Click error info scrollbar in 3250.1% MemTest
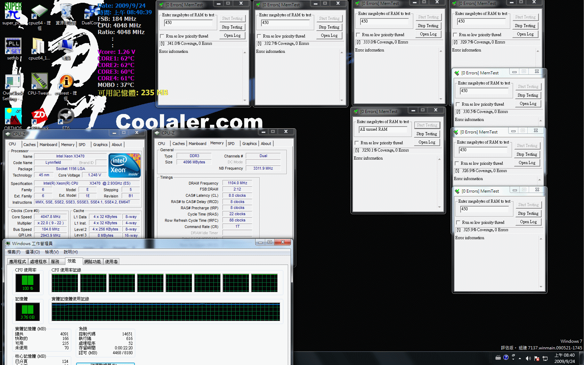Viewport: 584px width, 365px height. coord(439,183)
